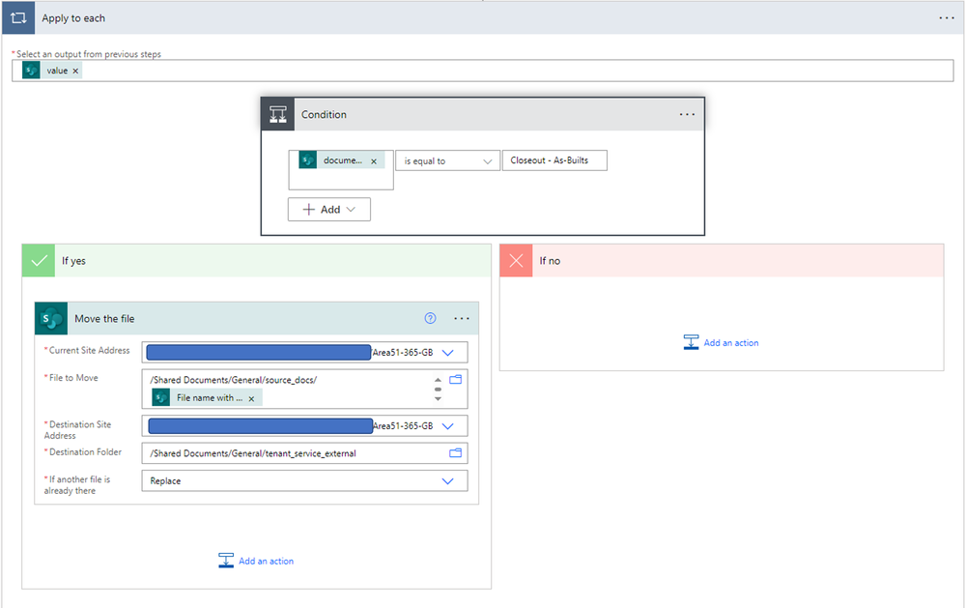
Task: Click the If no red X icon
Action: [x=517, y=261]
